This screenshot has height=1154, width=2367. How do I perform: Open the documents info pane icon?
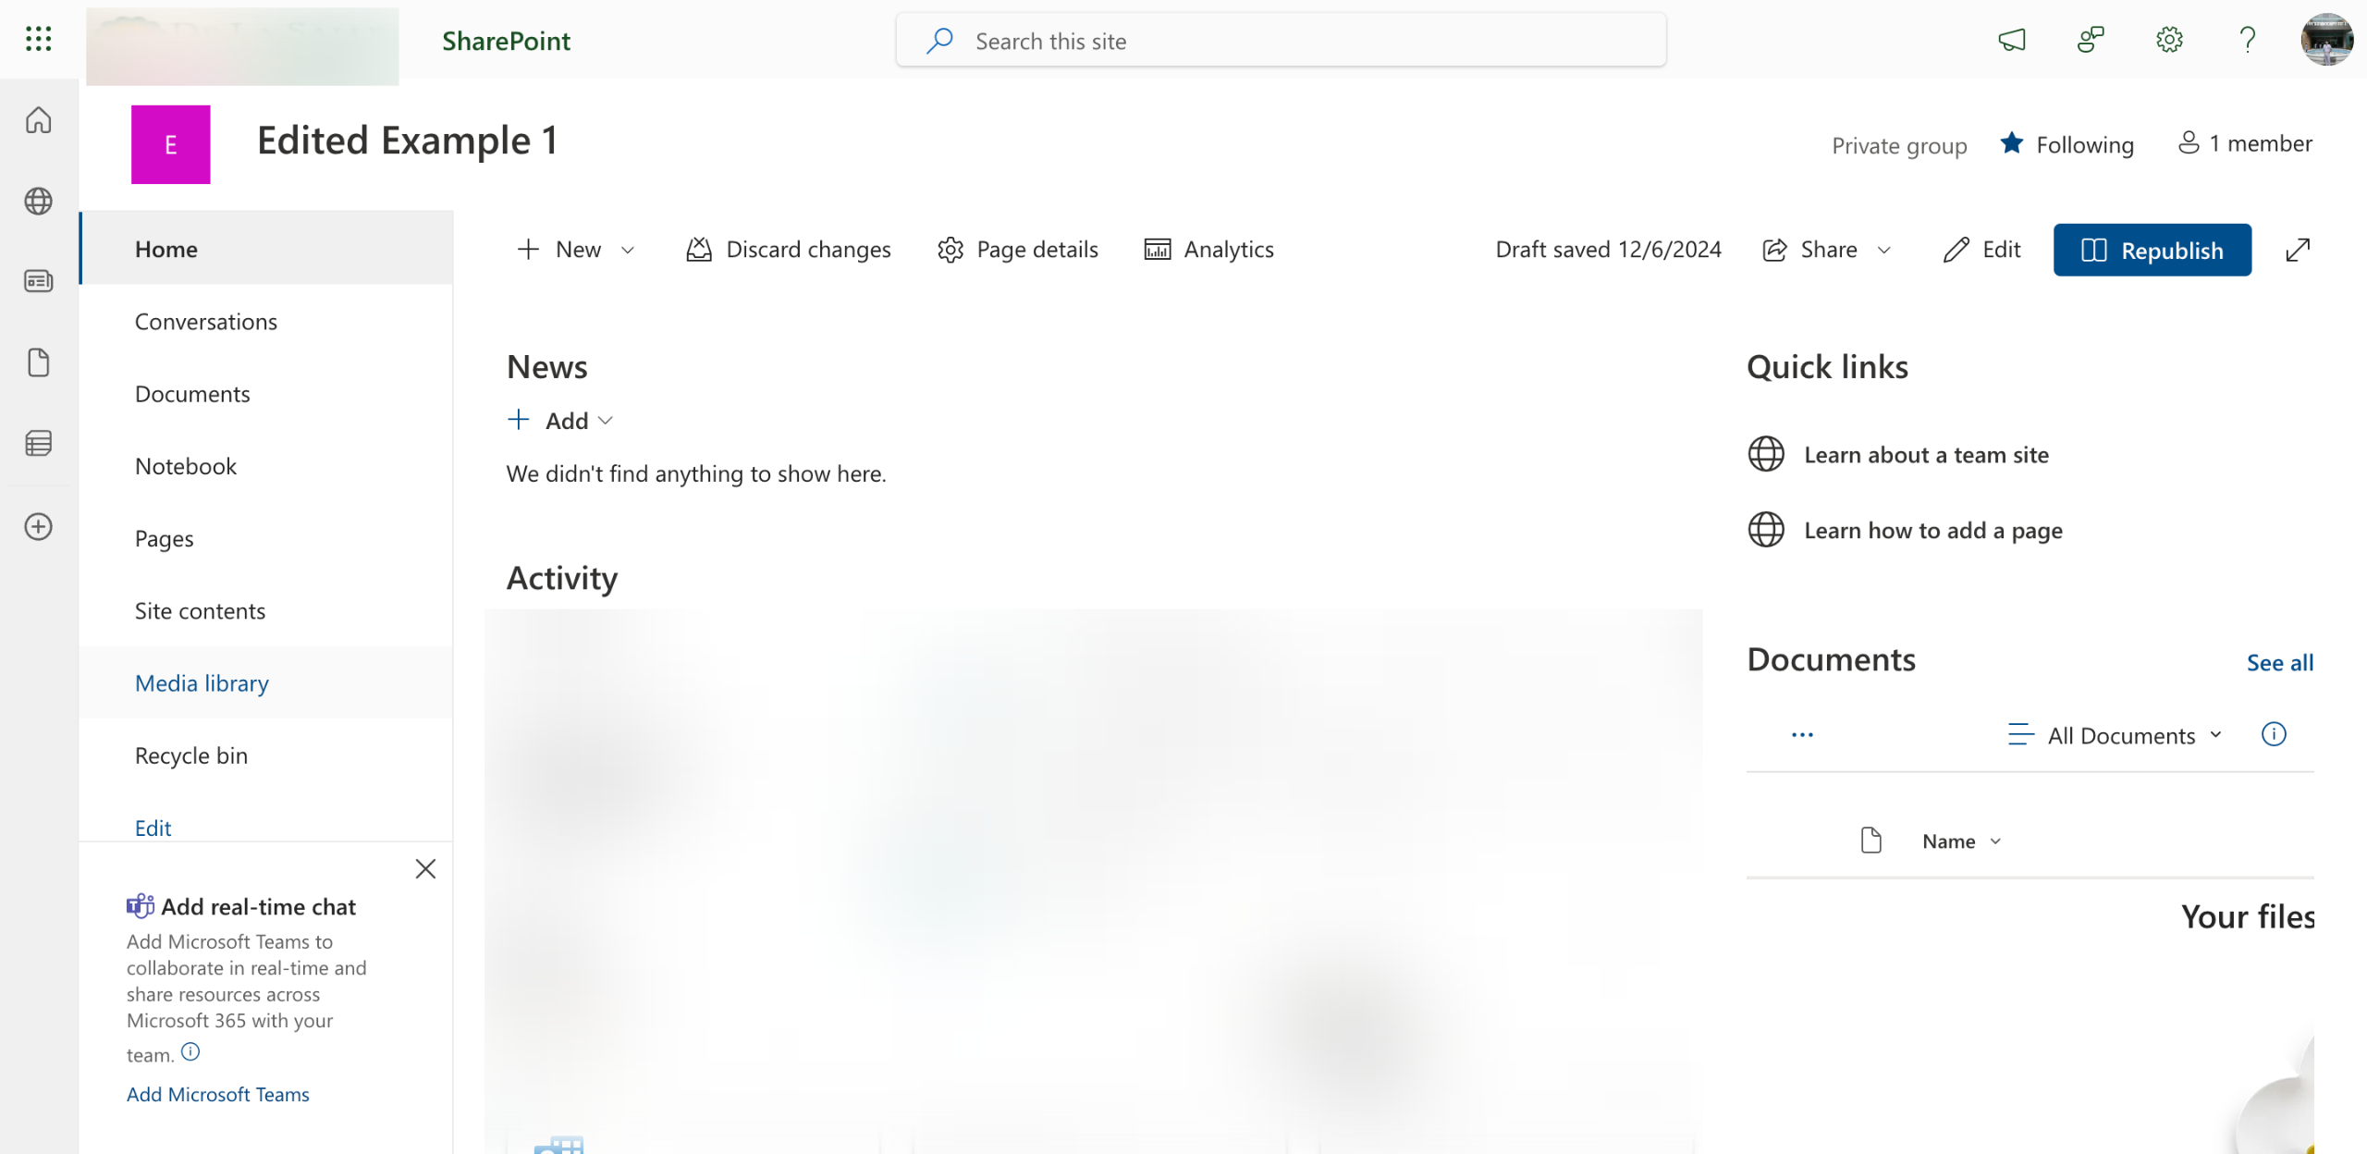(x=2273, y=734)
